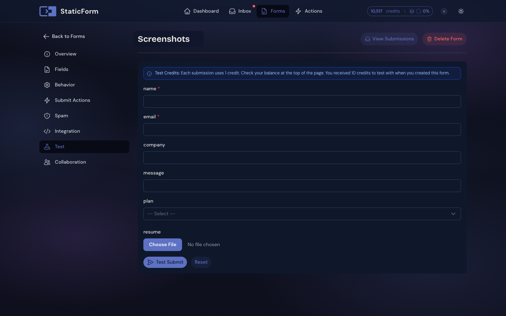Click the Inbox tray icon
This screenshot has width=506, height=316.
pos(232,11)
